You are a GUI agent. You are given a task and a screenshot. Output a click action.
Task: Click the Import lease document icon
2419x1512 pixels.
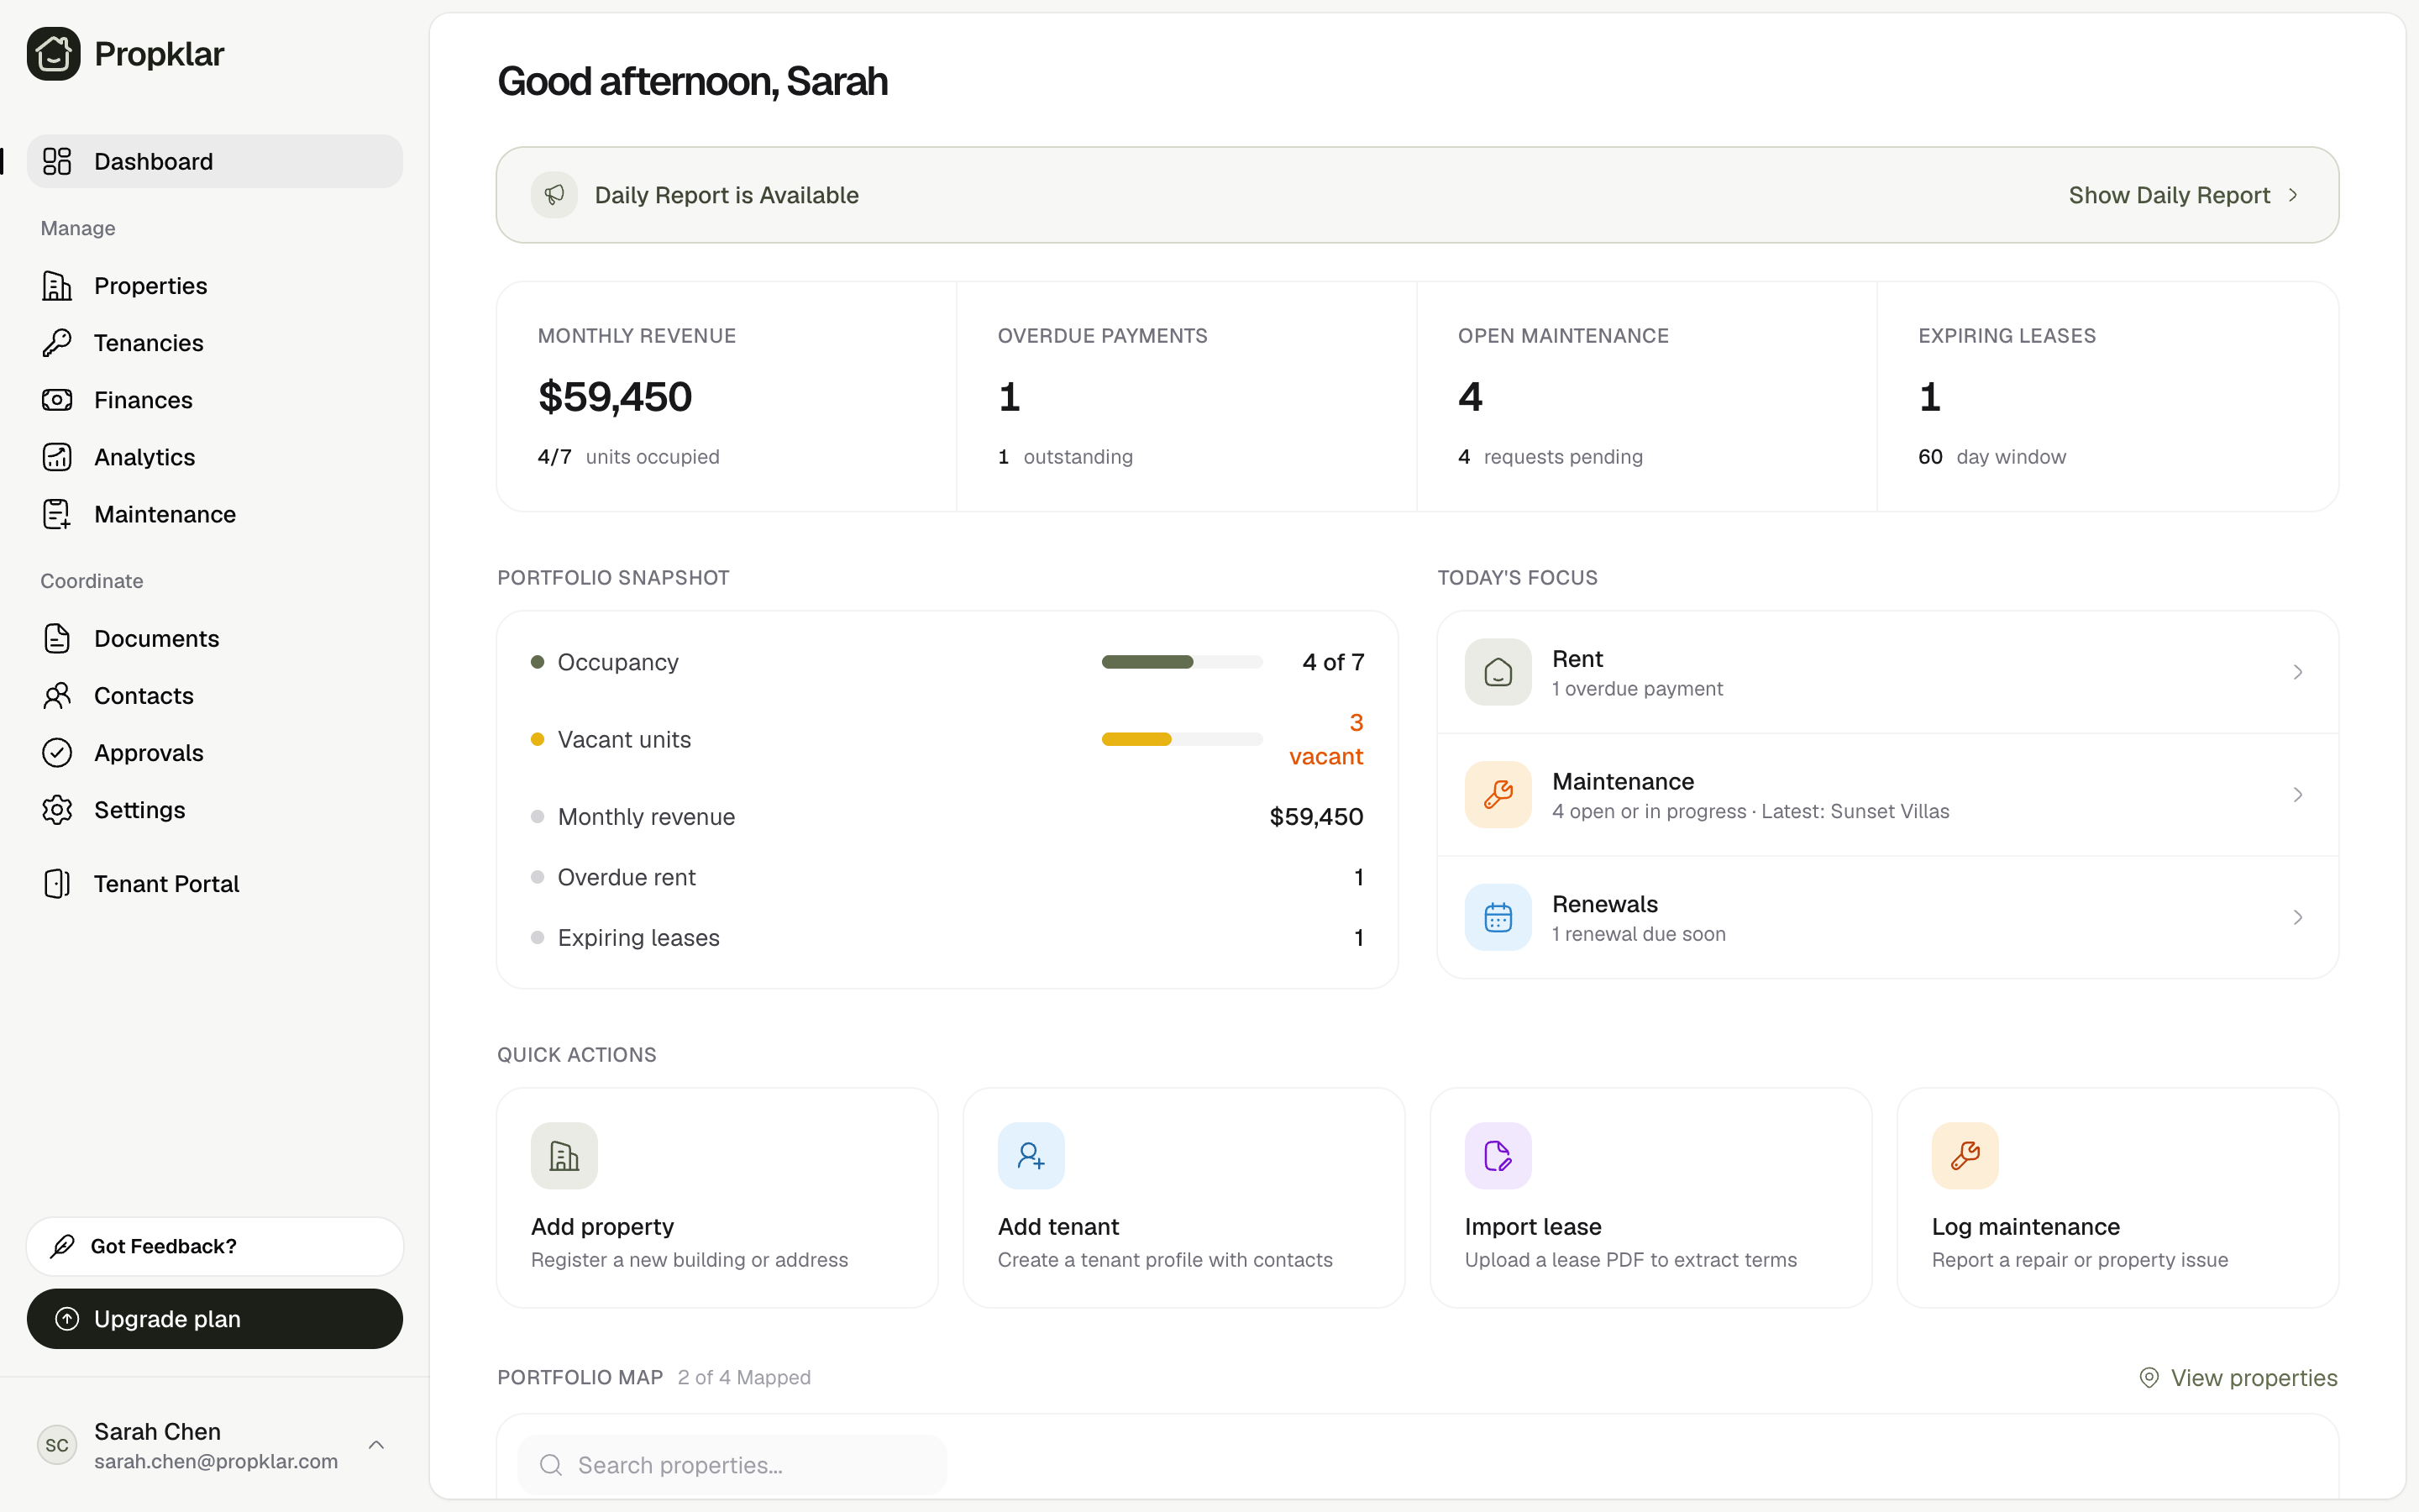1498,1156
